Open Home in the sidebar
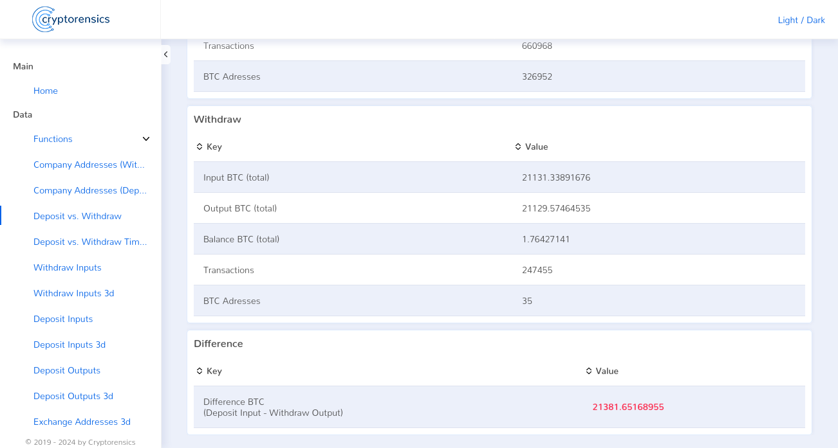The height and width of the screenshot is (448, 838). click(x=46, y=91)
